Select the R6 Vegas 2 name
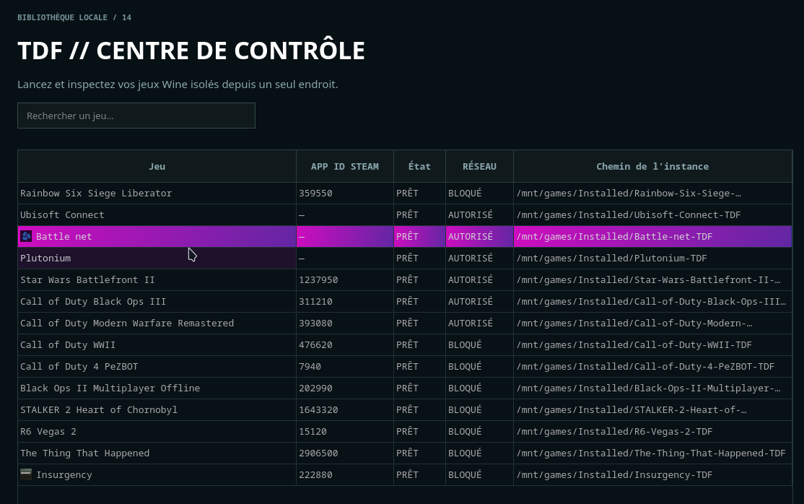Image resolution: width=804 pixels, height=504 pixels. [48, 431]
